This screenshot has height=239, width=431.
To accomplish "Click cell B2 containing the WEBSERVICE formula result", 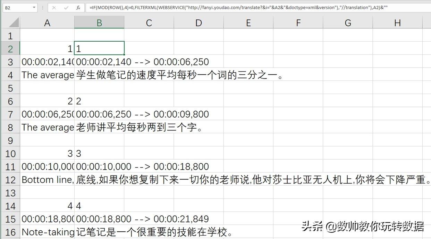I will click(x=99, y=49).
